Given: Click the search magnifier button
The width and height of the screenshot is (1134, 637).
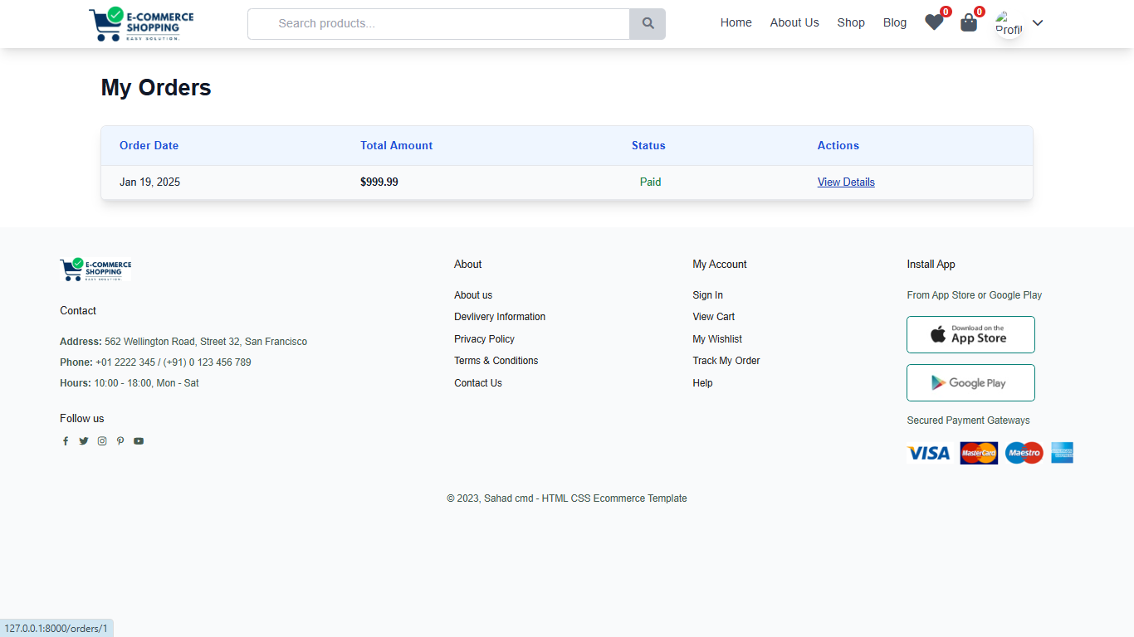Looking at the screenshot, I should (648, 24).
